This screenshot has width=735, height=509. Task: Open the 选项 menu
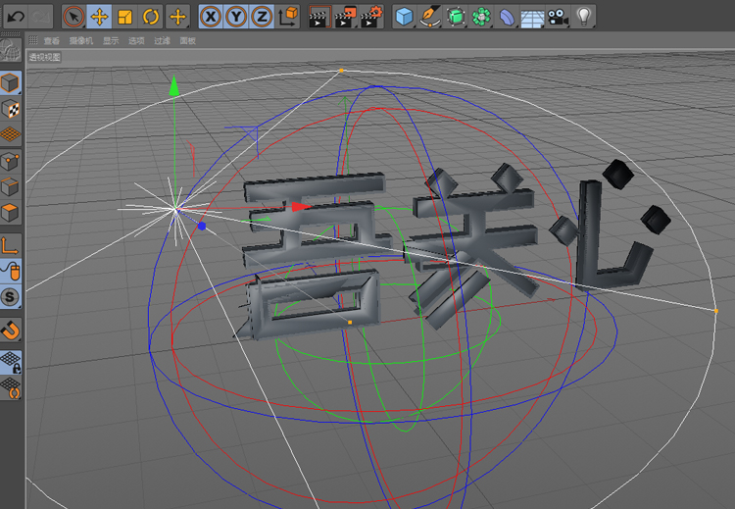136,41
